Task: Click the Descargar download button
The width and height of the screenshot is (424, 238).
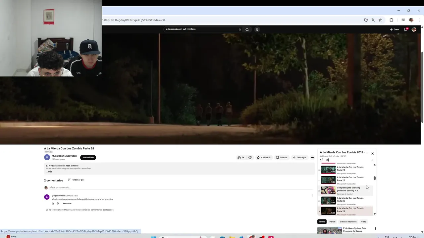Action: coord(299,158)
